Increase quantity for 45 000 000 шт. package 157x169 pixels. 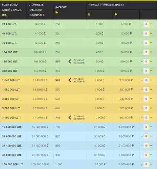(x=151, y=155)
